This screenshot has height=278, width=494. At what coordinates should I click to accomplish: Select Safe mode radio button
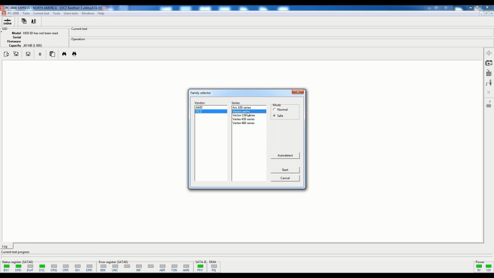[274, 115]
